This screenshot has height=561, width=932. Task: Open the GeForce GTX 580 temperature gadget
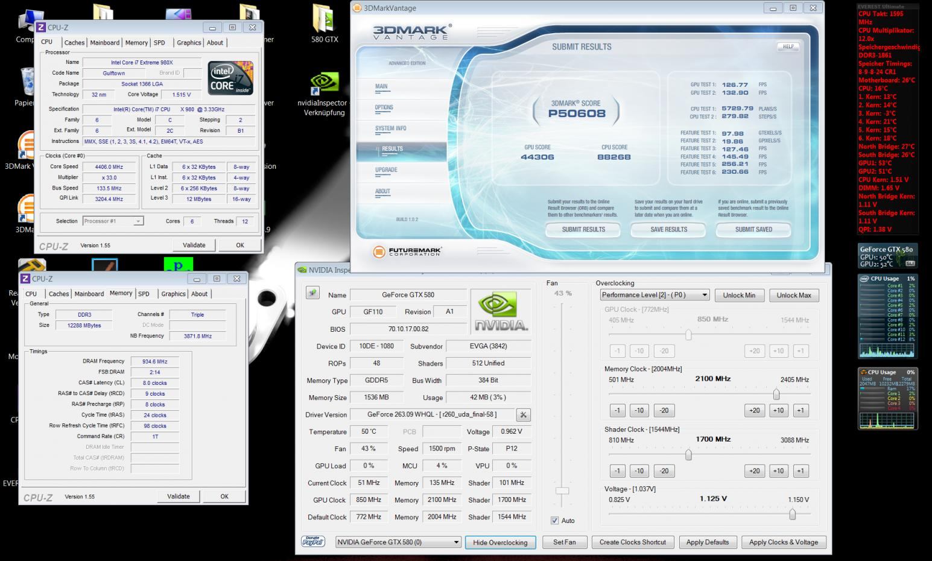click(887, 256)
